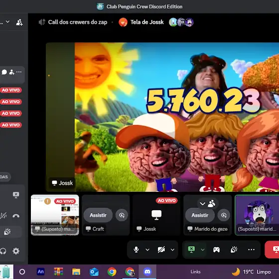This screenshot has height=279, width=279.
Task: Click the first AO VIVO badge in the sidebar
Action: click(x=10, y=90)
